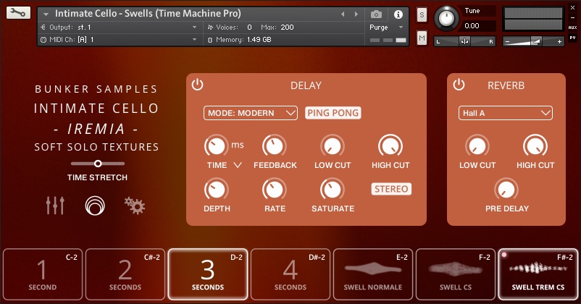The width and height of the screenshot is (581, 304).
Task: Open the gear settings page icon
Action: click(134, 206)
